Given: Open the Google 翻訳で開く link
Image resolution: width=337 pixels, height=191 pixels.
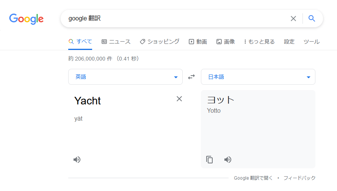Looking at the screenshot, I should (x=253, y=178).
